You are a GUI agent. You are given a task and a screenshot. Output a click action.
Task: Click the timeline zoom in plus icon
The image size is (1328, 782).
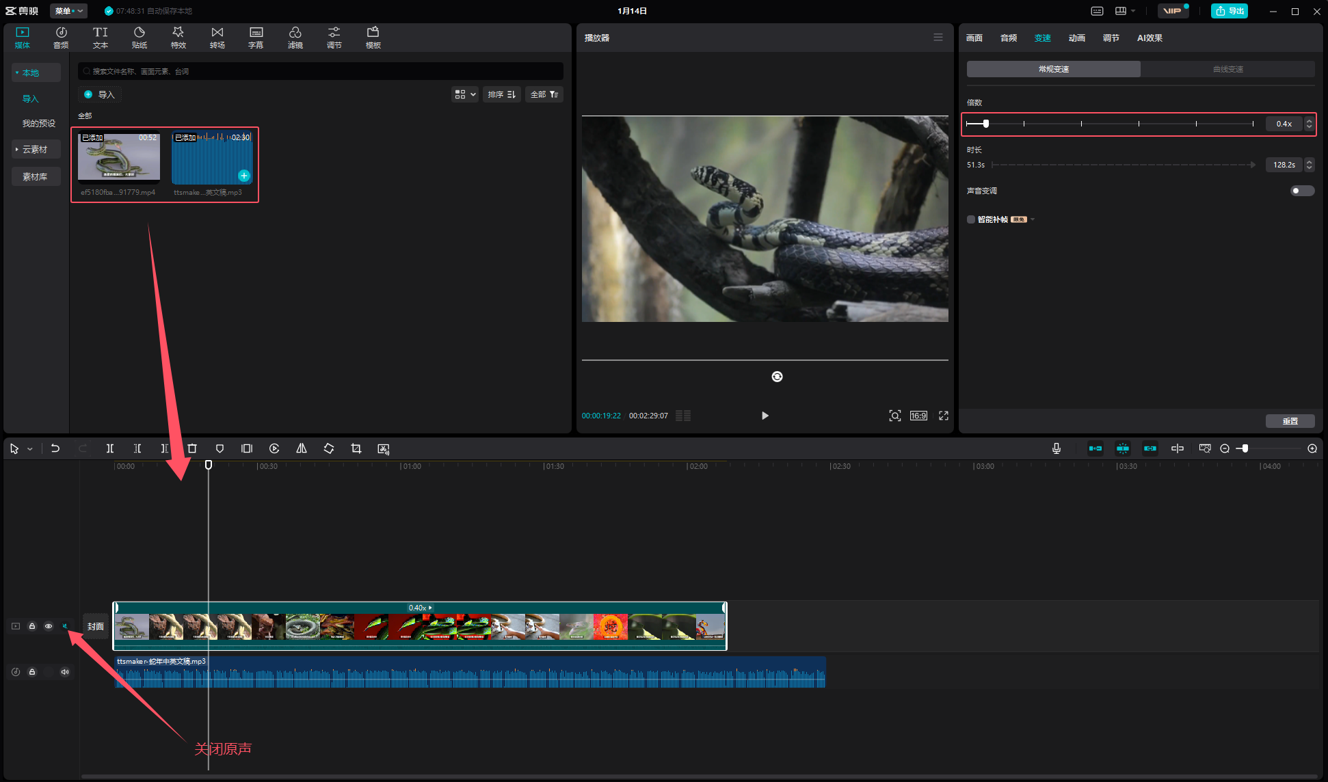(x=1312, y=448)
